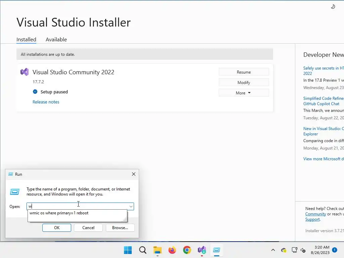This screenshot has height=258, width=344.
Task: Open File Explorer from taskbar
Action: pos(157,250)
